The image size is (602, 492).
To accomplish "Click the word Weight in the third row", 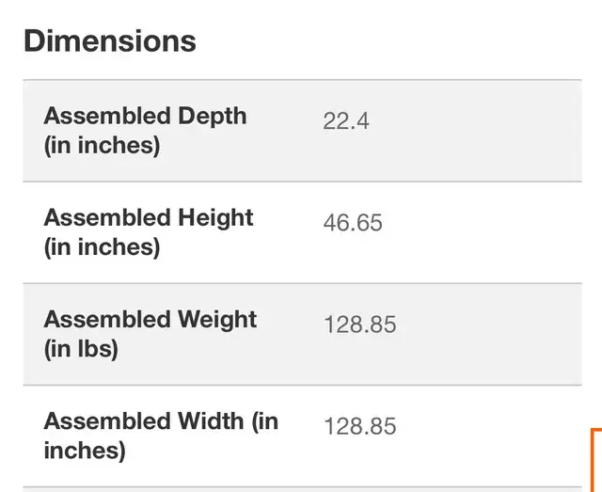I will pos(217,320).
